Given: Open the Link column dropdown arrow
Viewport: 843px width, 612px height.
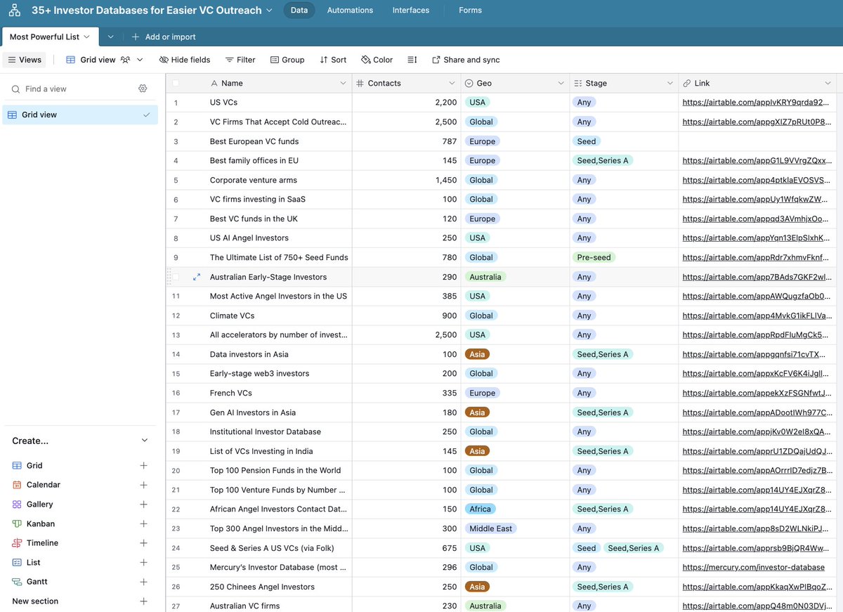Looking at the screenshot, I should 828,83.
